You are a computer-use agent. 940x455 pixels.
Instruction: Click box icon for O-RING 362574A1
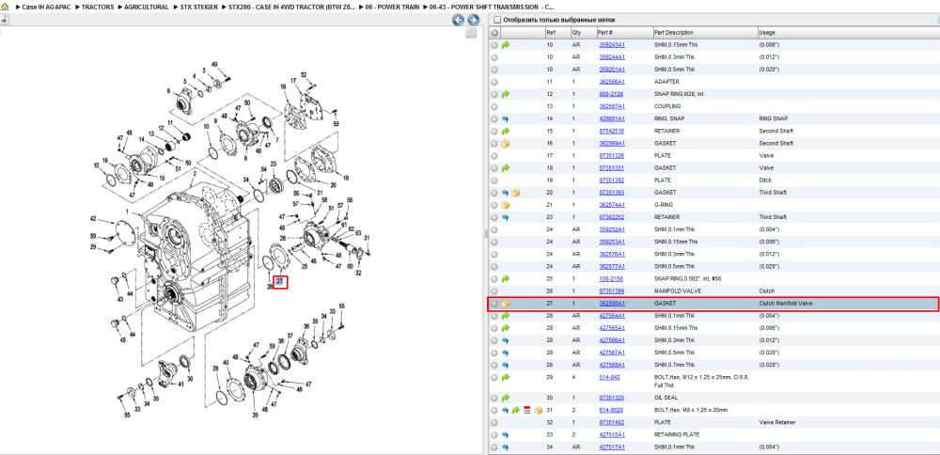tap(506, 205)
